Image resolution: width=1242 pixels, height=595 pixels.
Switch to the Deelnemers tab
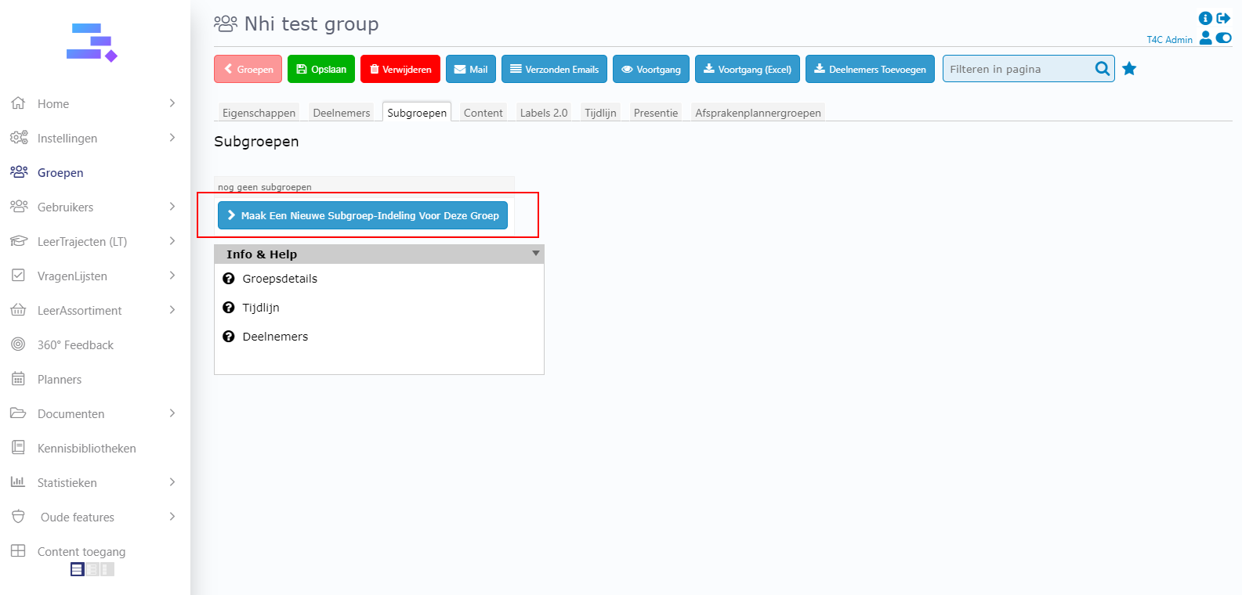click(341, 113)
